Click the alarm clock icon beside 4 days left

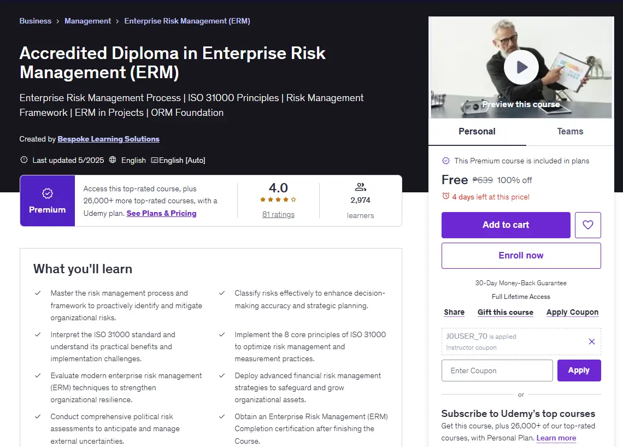click(446, 196)
